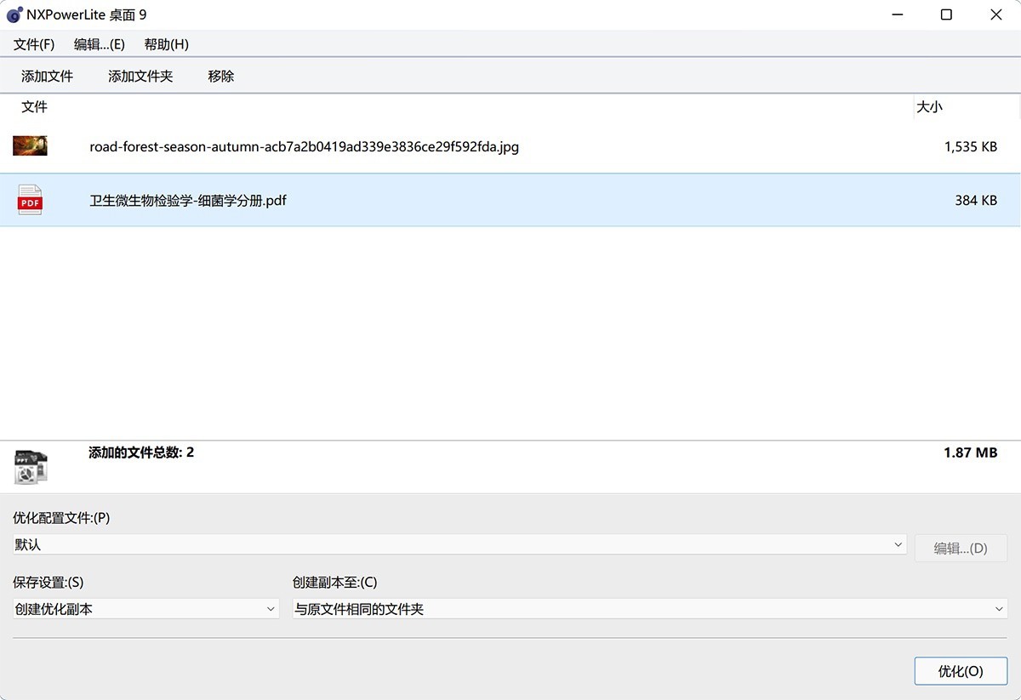Click the 384 KB size value
Screen dimensions: 1021x700
pyautogui.click(x=976, y=201)
